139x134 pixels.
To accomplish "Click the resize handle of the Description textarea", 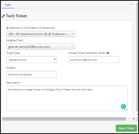I will click(126, 109).
